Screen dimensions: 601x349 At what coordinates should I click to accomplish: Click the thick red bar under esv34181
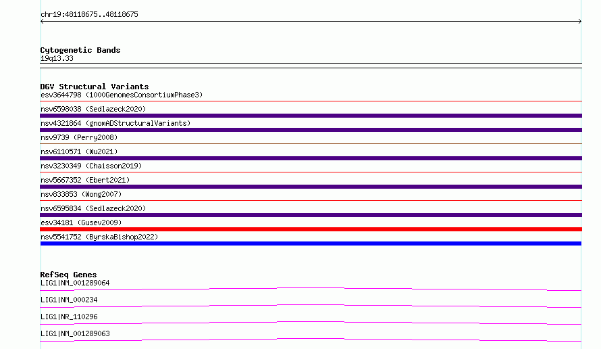point(311,229)
